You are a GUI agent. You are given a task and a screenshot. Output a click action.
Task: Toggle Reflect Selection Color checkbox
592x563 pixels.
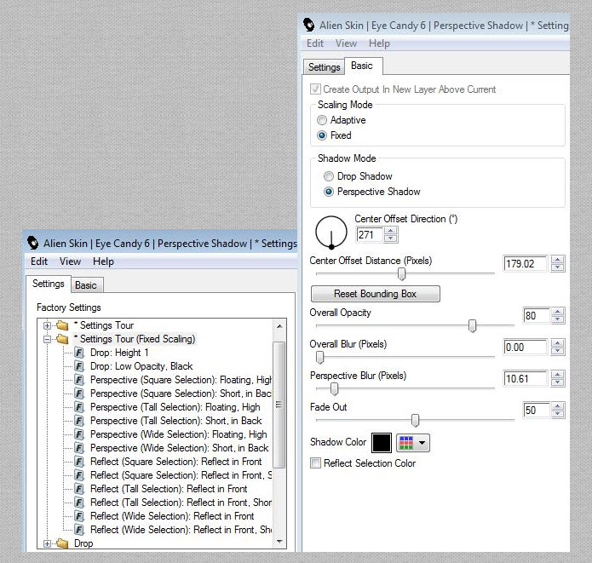tap(315, 463)
